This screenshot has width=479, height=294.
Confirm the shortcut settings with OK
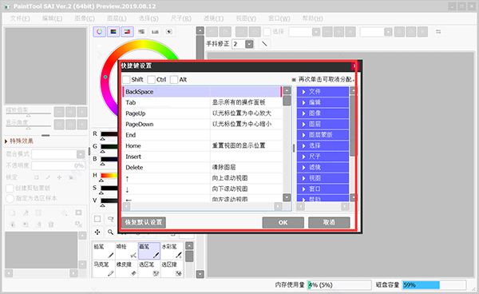(x=283, y=222)
